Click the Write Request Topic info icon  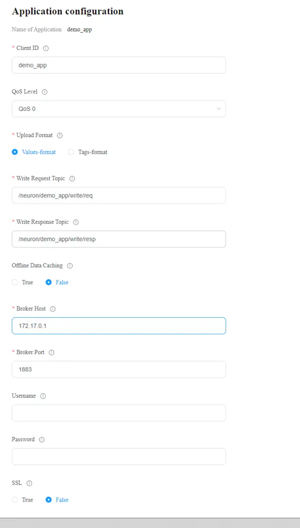72,179
